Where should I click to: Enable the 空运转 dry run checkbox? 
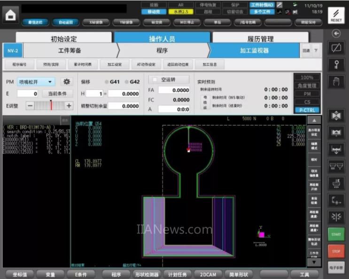coord(154,80)
